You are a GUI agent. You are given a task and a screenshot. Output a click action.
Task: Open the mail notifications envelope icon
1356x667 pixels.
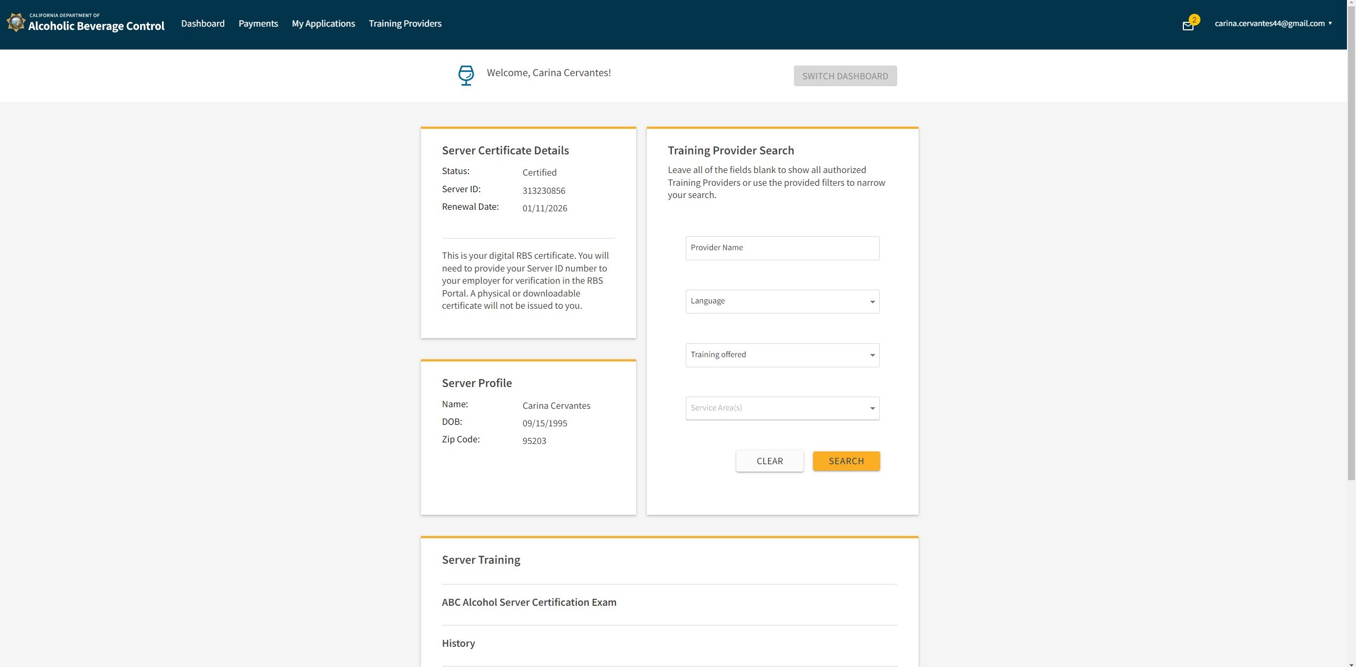point(1187,26)
